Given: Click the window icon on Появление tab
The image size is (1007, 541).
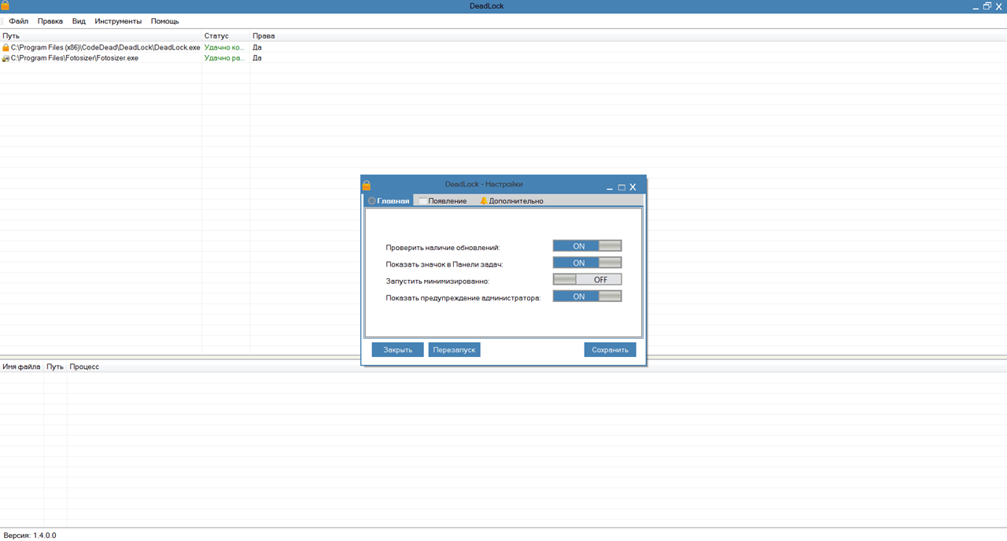Looking at the screenshot, I should tap(422, 201).
